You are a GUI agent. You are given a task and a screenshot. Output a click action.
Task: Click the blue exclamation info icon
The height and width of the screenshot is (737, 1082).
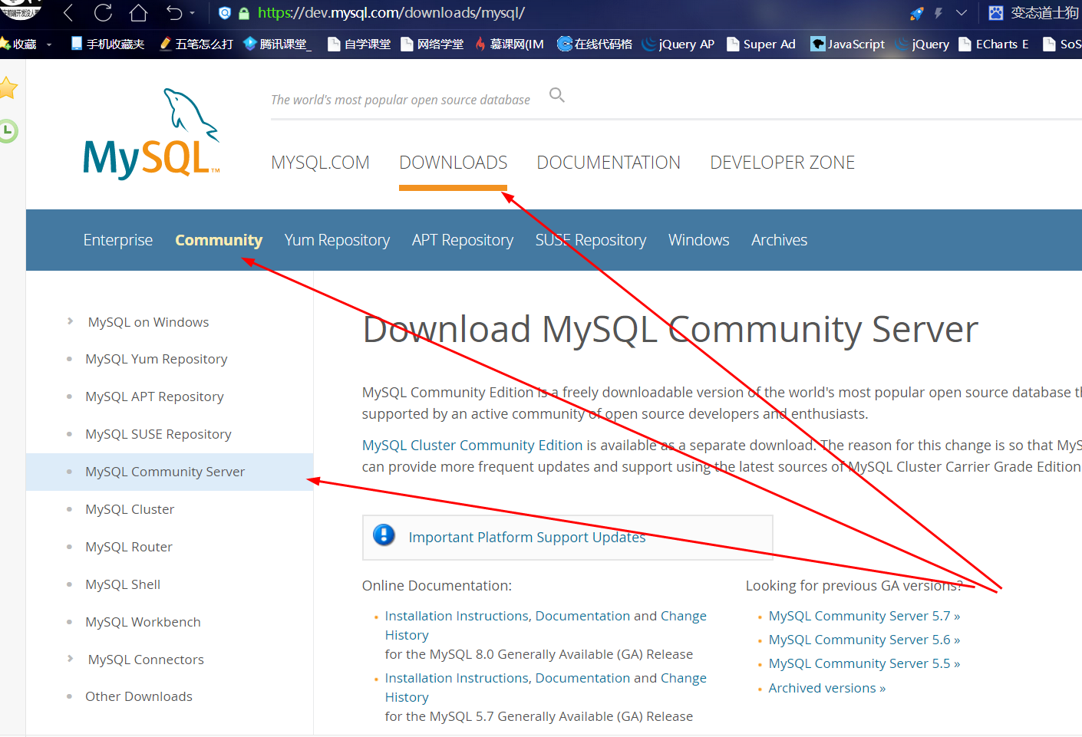point(384,535)
